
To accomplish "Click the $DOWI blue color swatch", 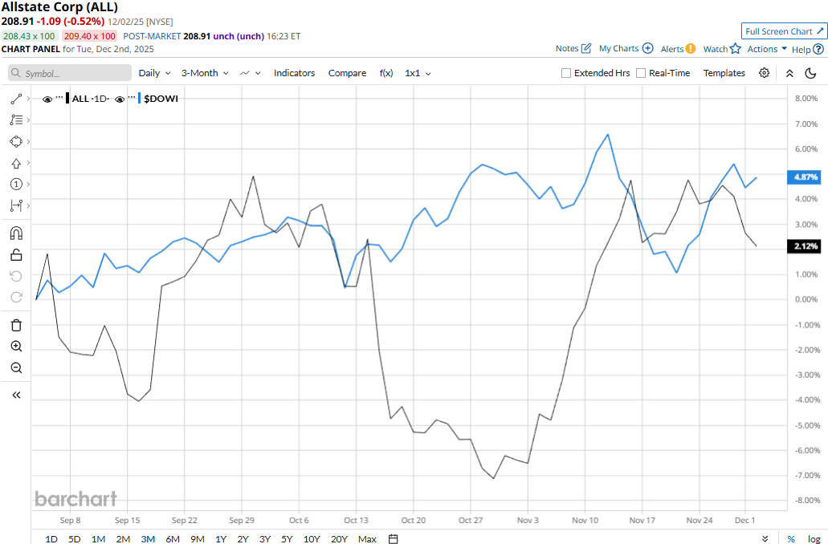I will (140, 99).
